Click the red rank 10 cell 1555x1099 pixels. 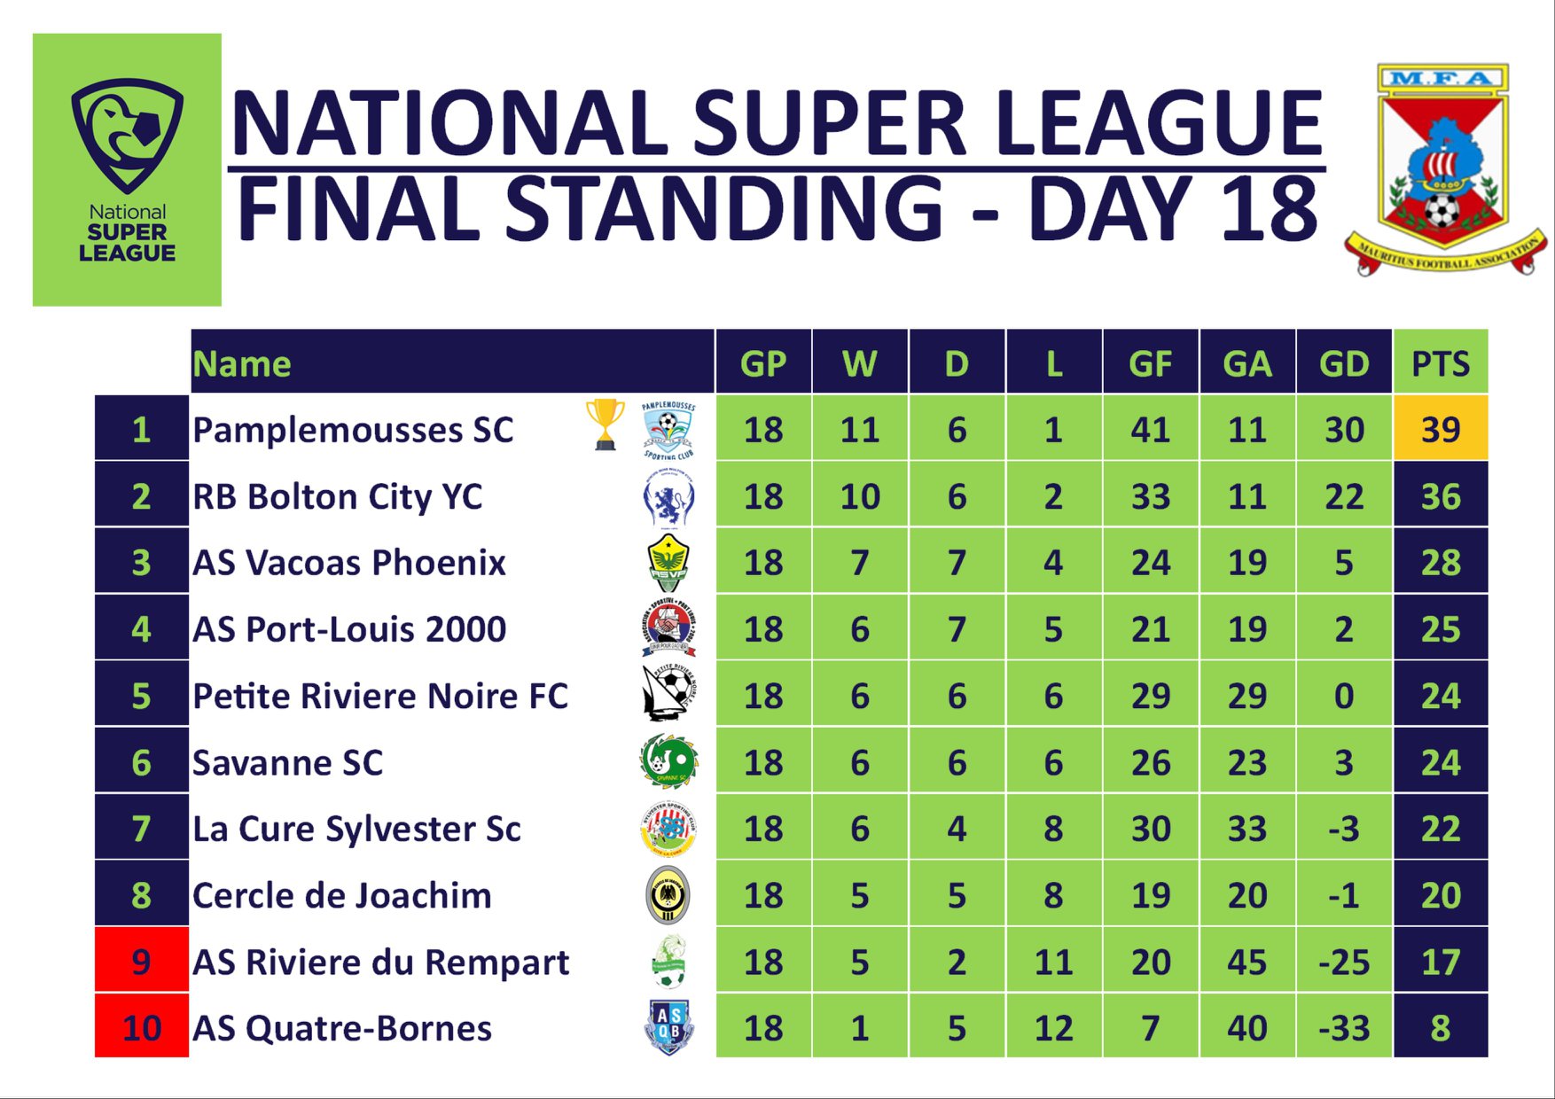tap(142, 1026)
